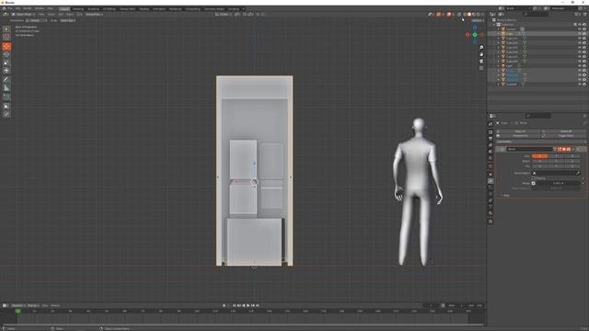Click the timeline current frame marker

17,311
